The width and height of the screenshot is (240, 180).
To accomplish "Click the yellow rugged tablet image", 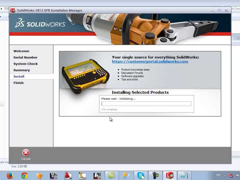I will (86, 76).
